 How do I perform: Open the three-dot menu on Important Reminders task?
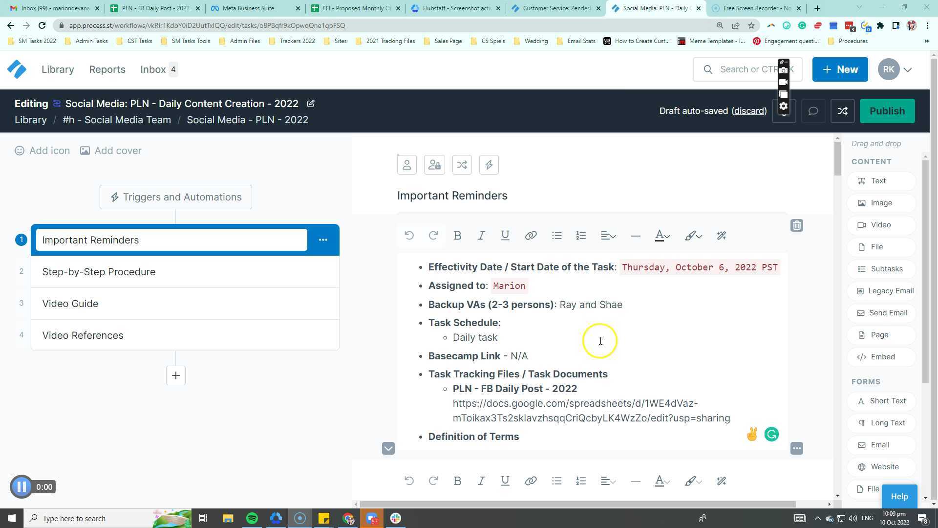click(x=323, y=240)
